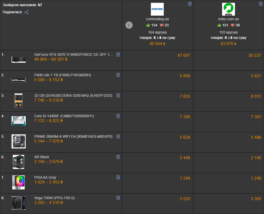
Task: Click DDR4 memory kit thumbnail
Action: coord(19,100)
